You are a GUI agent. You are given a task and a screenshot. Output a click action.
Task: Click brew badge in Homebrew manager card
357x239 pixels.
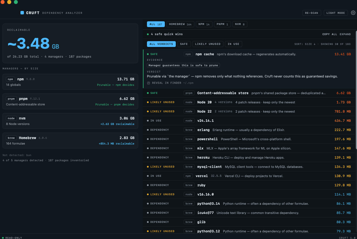[x=12, y=138]
